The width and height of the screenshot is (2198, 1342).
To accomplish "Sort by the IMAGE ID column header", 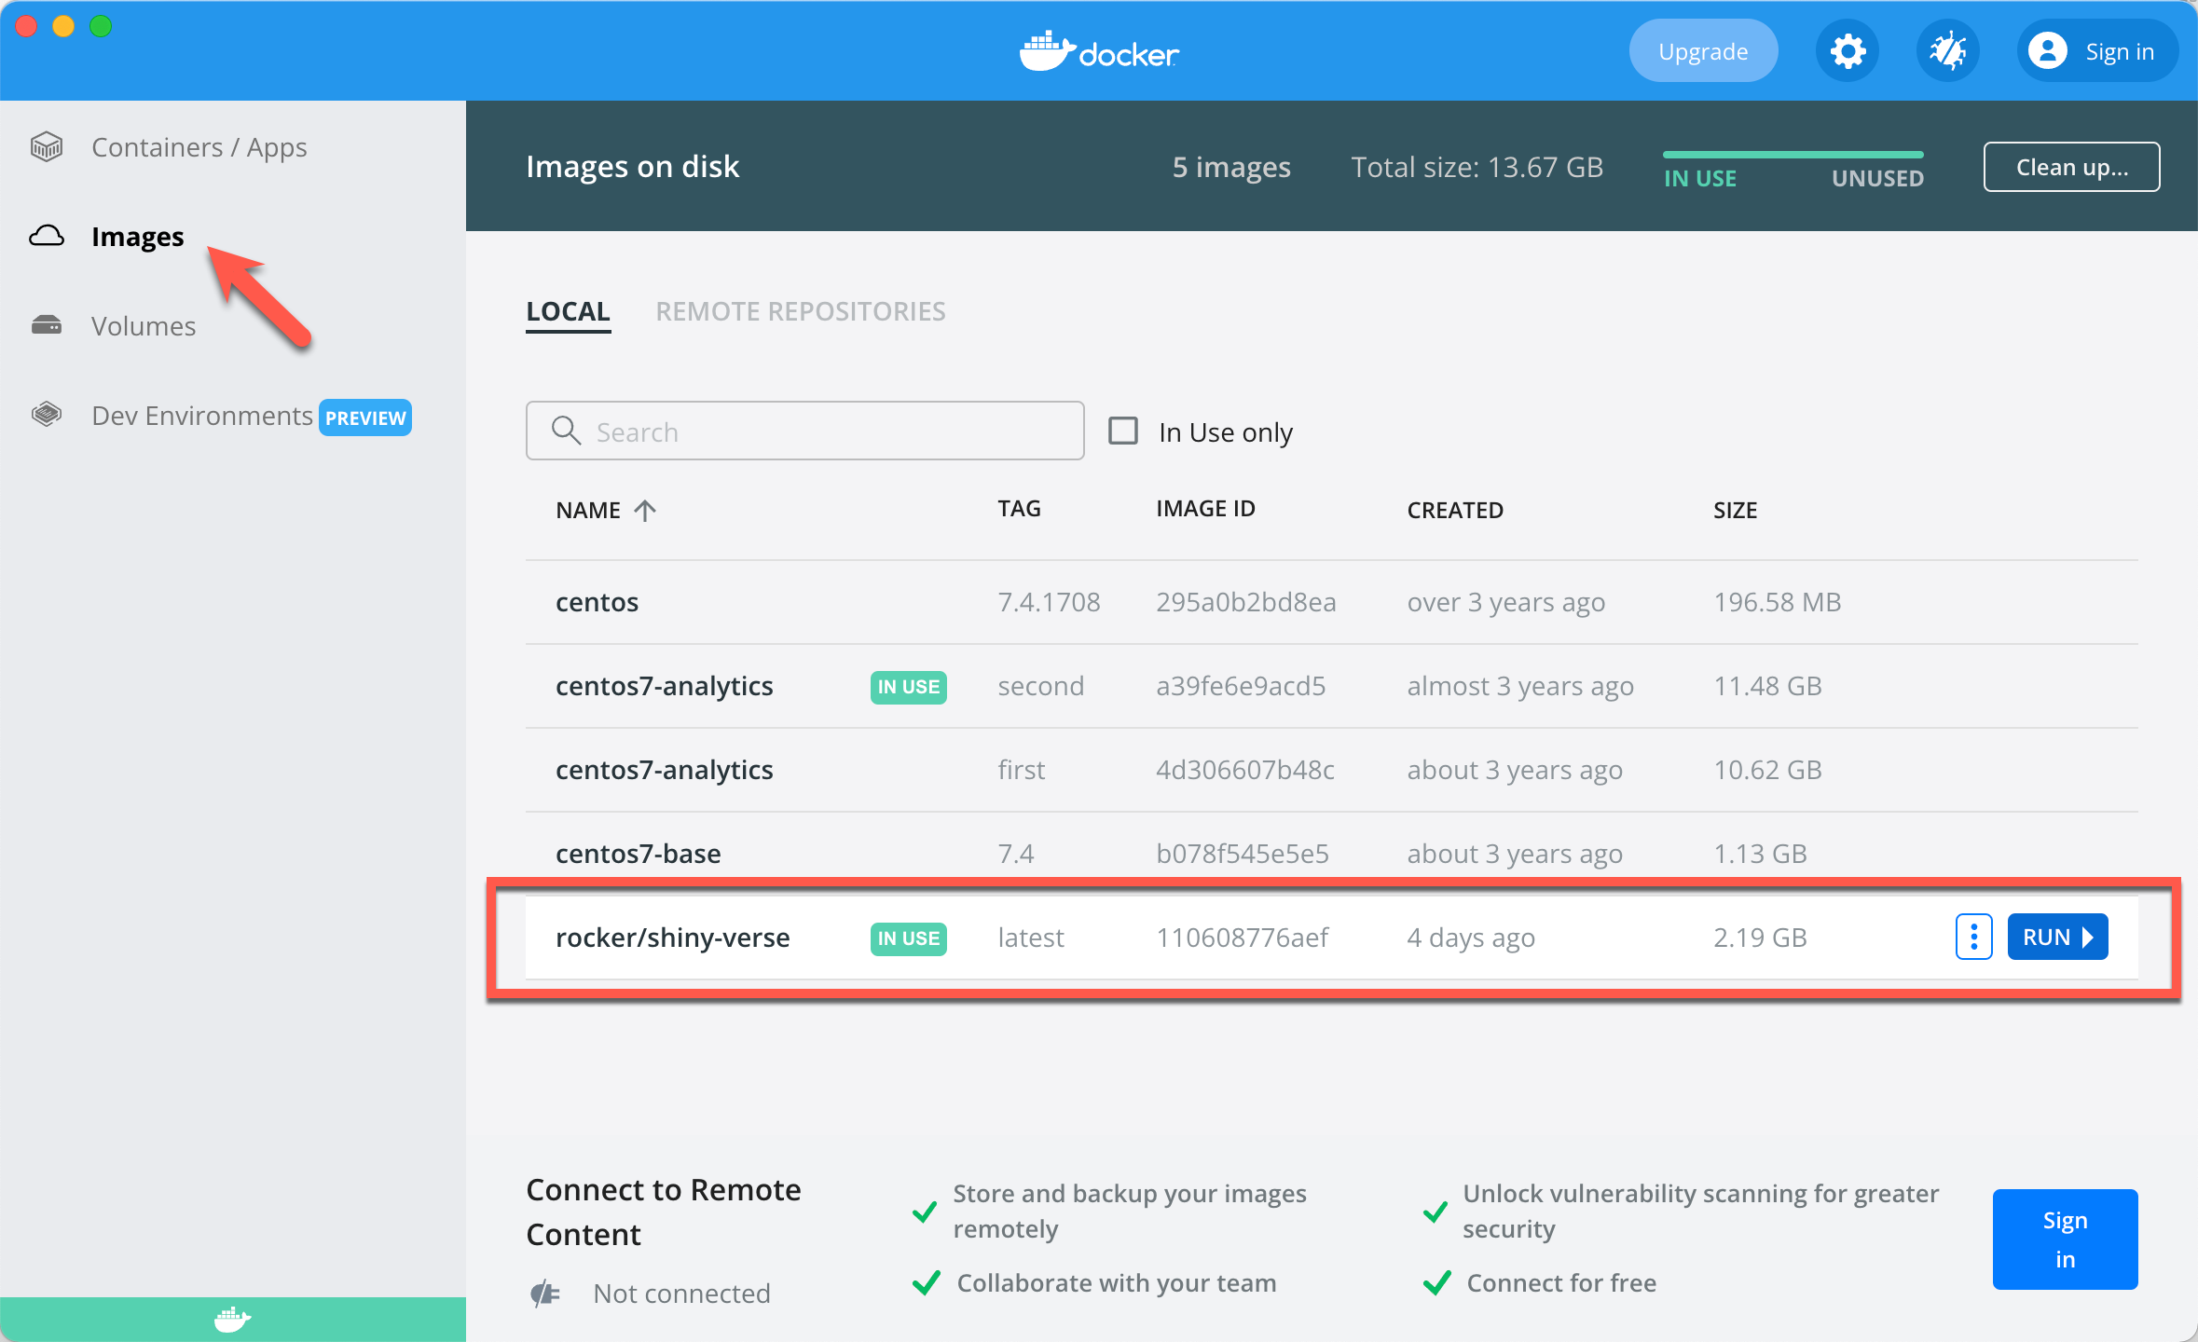I will click(x=1205, y=509).
